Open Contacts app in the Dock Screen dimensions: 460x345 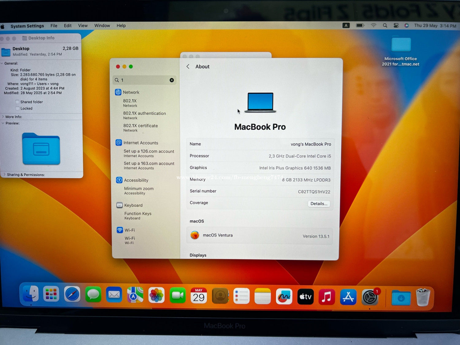[x=220, y=296]
